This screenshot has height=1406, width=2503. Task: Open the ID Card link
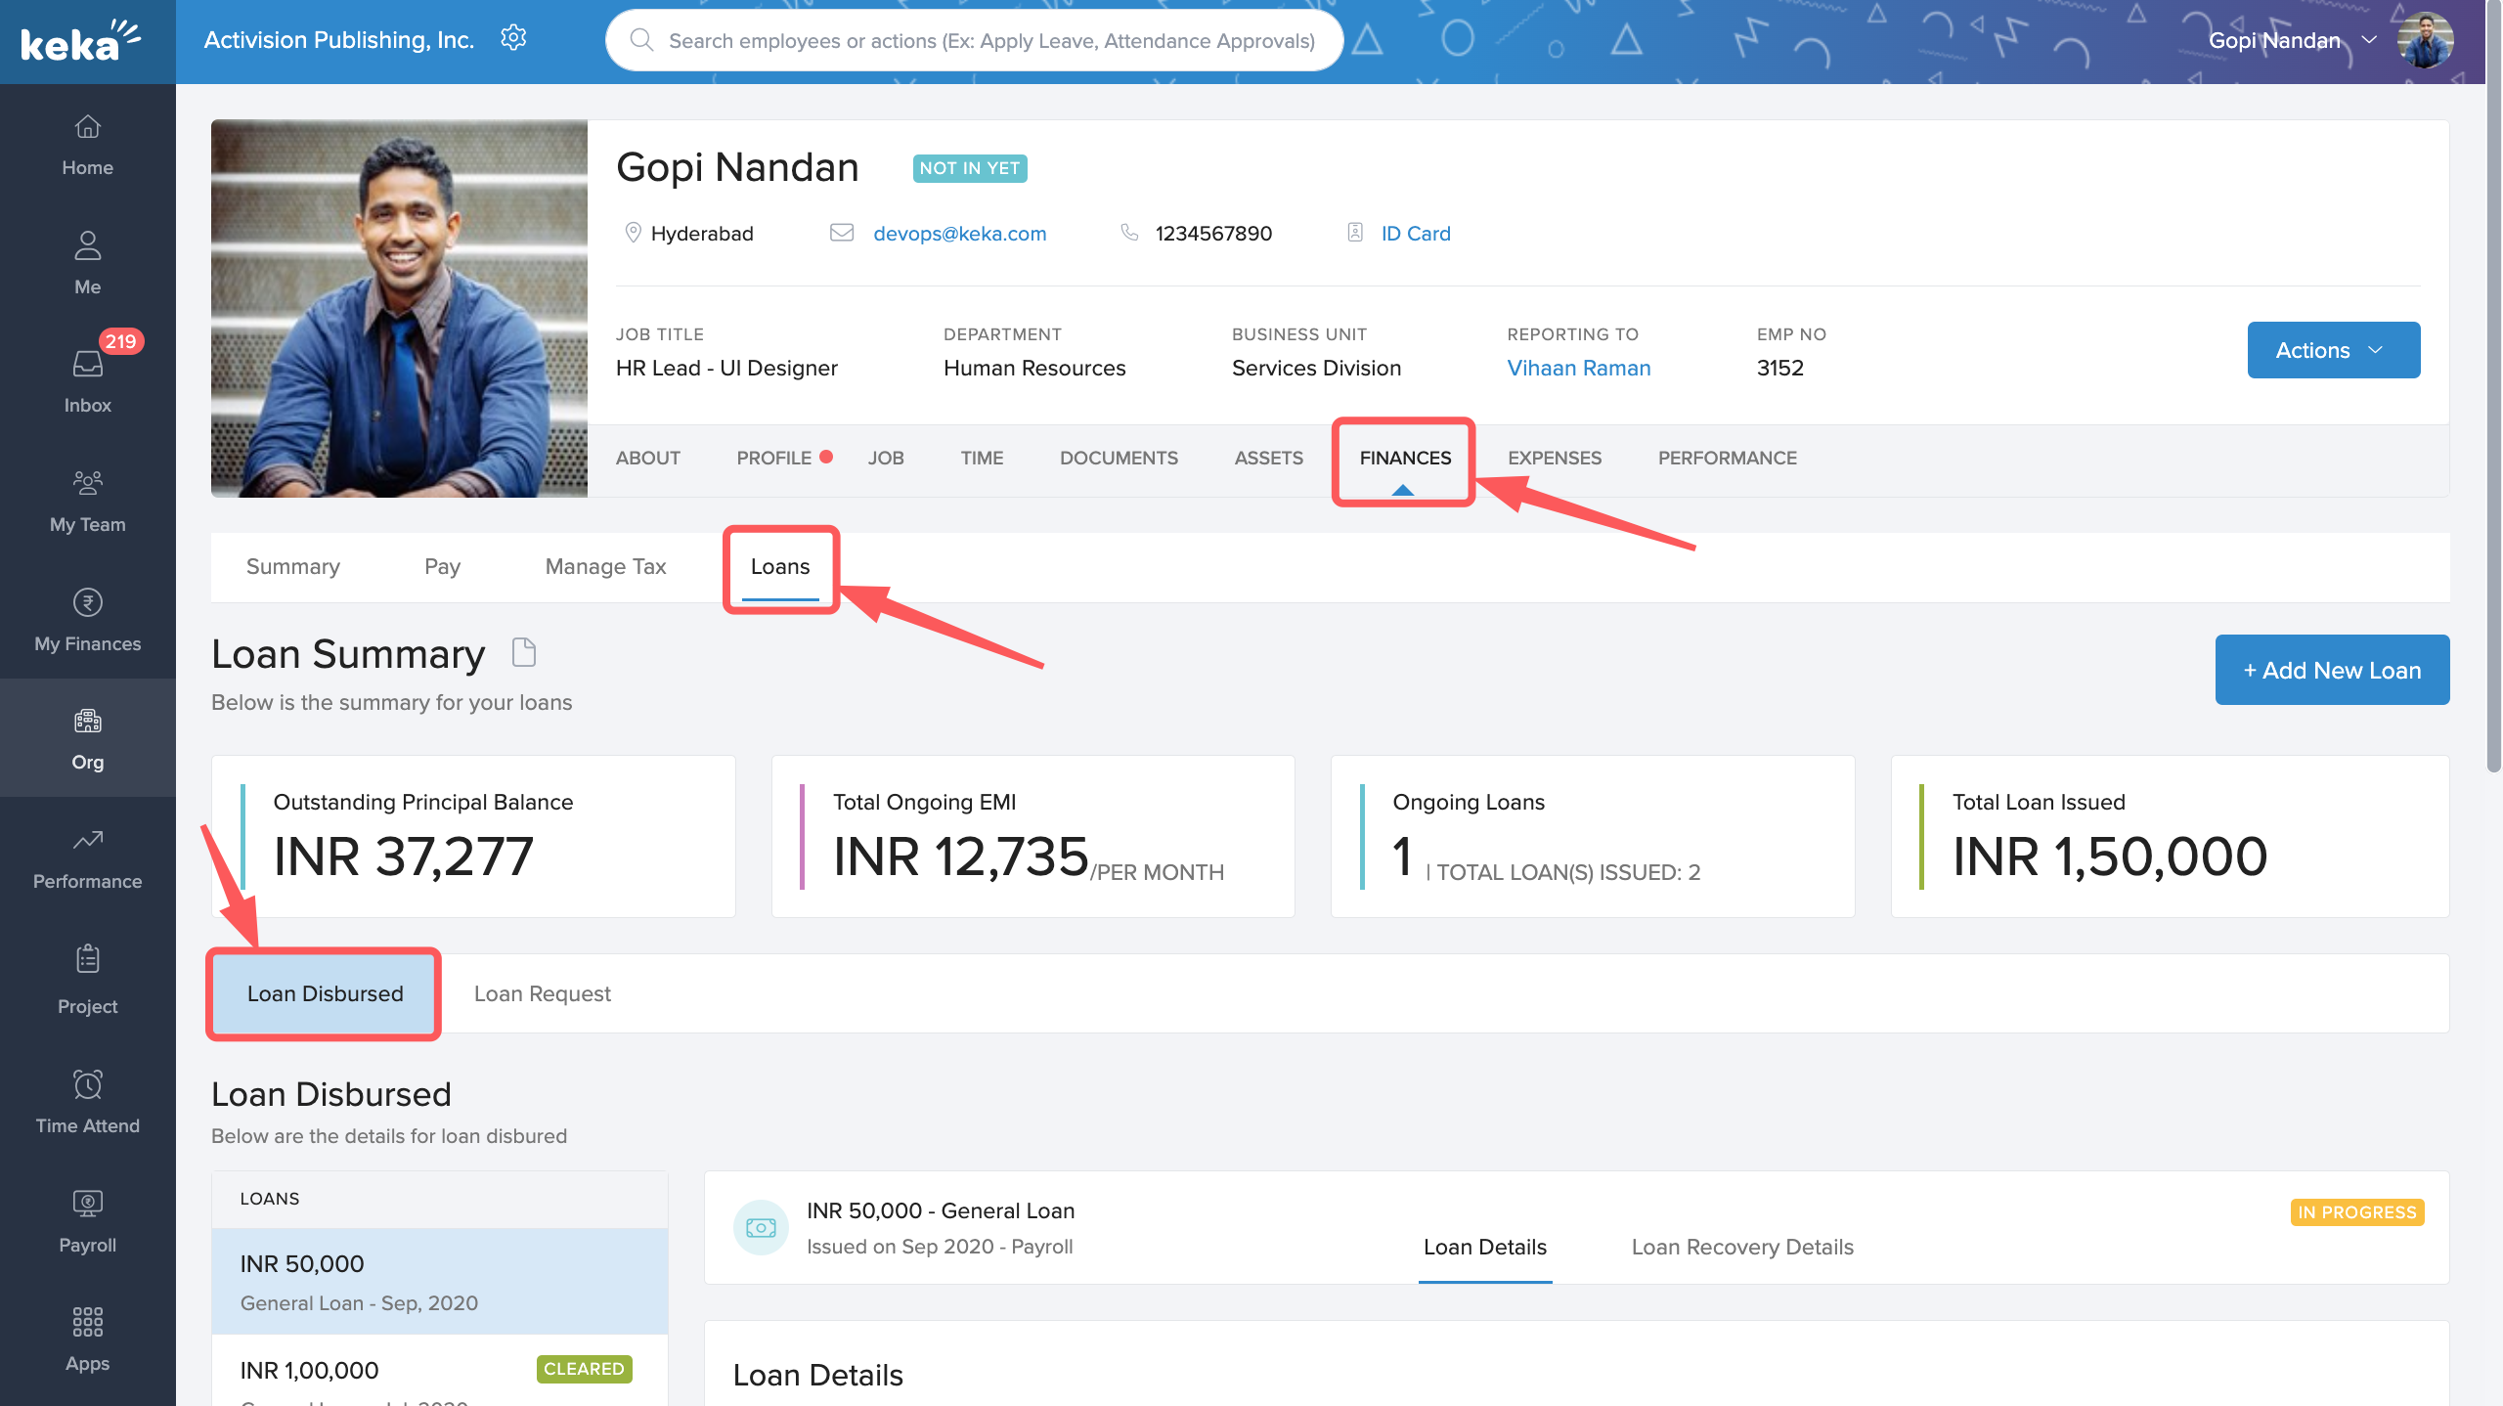[x=1415, y=234]
